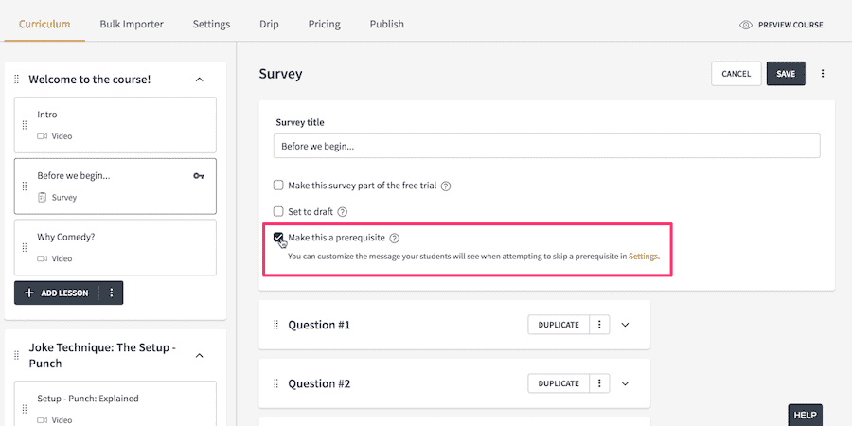The height and width of the screenshot is (426, 852).
Task: Follow the Settings link in prerequisite note
Action: click(643, 256)
